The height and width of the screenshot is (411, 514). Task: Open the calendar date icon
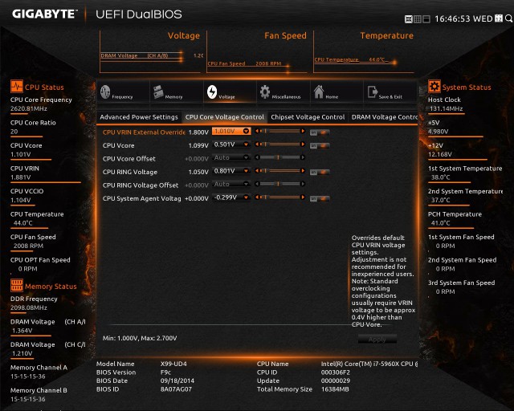(x=499, y=18)
